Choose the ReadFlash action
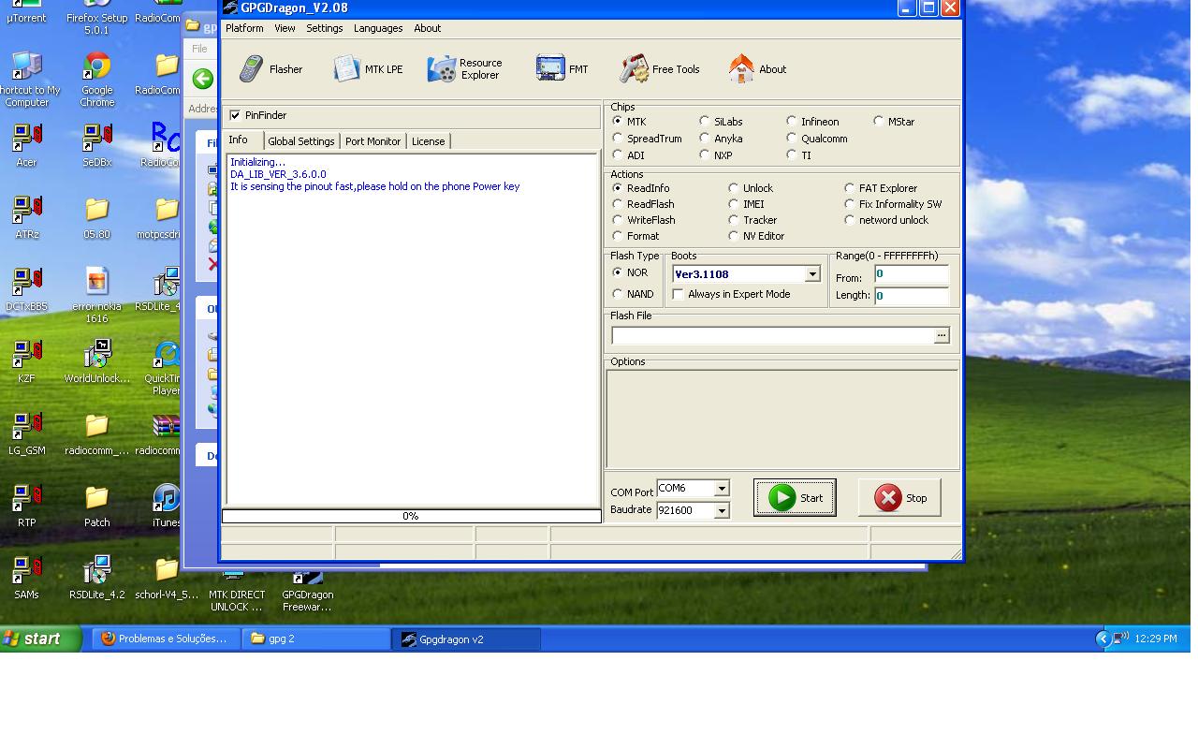 tap(618, 204)
